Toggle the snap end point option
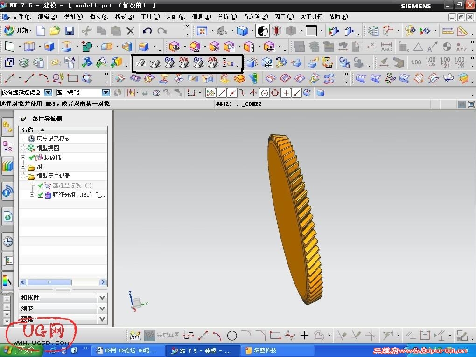 point(222,93)
